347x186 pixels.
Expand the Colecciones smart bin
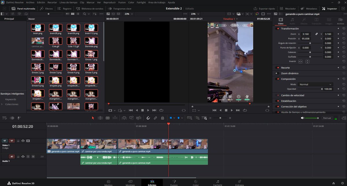click(x=2, y=104)
